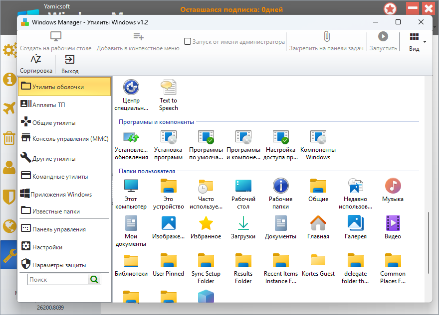Enable Запуск от имени администратора checkbox

(188, 42)
